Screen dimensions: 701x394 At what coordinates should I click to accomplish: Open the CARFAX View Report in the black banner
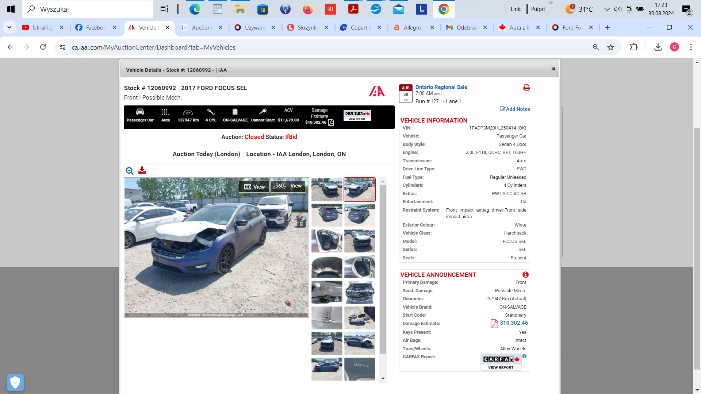click(x=357, y=116)
